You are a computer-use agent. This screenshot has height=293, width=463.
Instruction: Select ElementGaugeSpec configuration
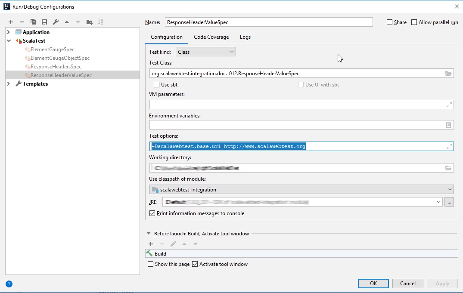point(53,49)
